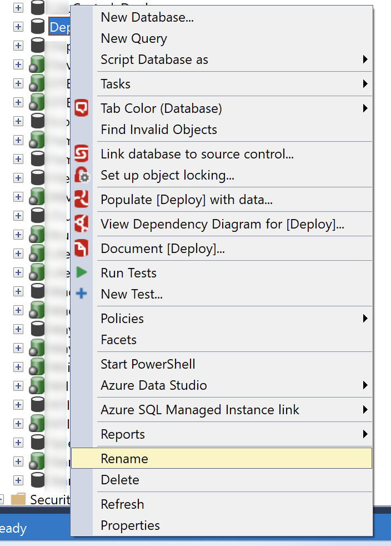The image size is (391, 546).
Task: Start PowerShell from the menu
Action: pos(148,364)
